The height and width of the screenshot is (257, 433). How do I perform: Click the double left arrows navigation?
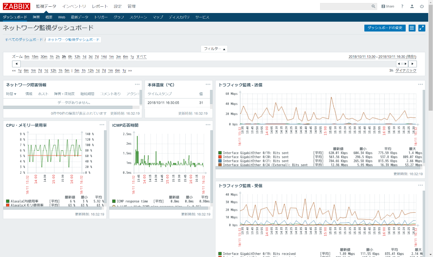(14, 71)
